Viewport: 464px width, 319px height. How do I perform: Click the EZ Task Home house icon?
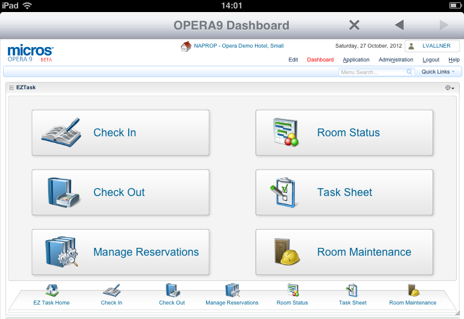[x=52, y=290]
